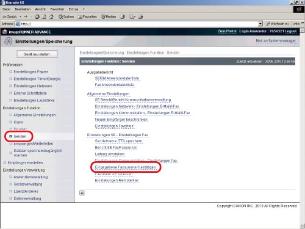Select Einstellungen Netzwerk in sidebar
Image resolution: width=305 pixels, height=229 pixels.
[33, 86]
